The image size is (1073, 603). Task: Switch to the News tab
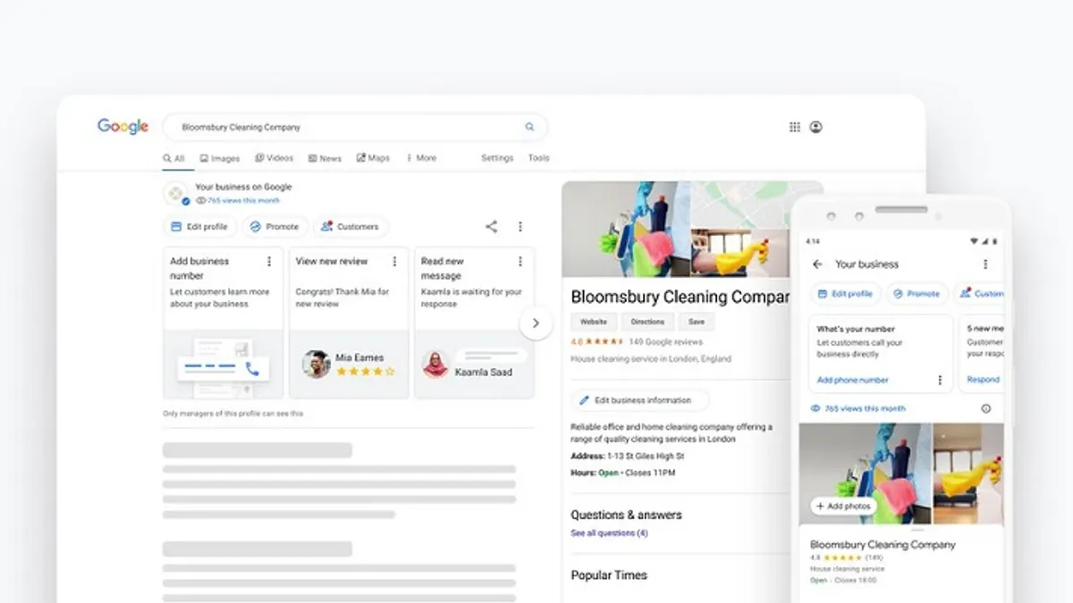coord(325,158)
